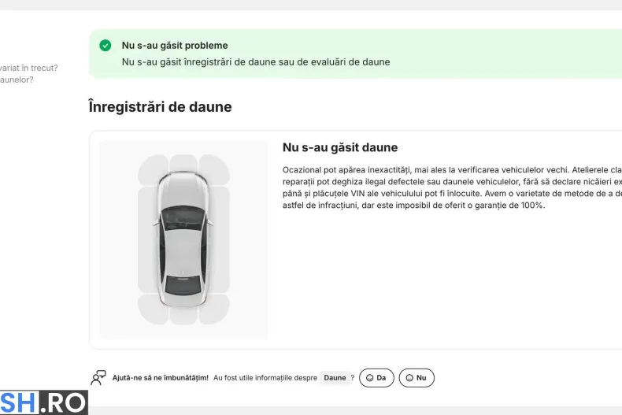This screenshot has width=622, height=415.
Task: Click the 'Nu s-au găsit daune' card title
Action: (x=340, y=147)
